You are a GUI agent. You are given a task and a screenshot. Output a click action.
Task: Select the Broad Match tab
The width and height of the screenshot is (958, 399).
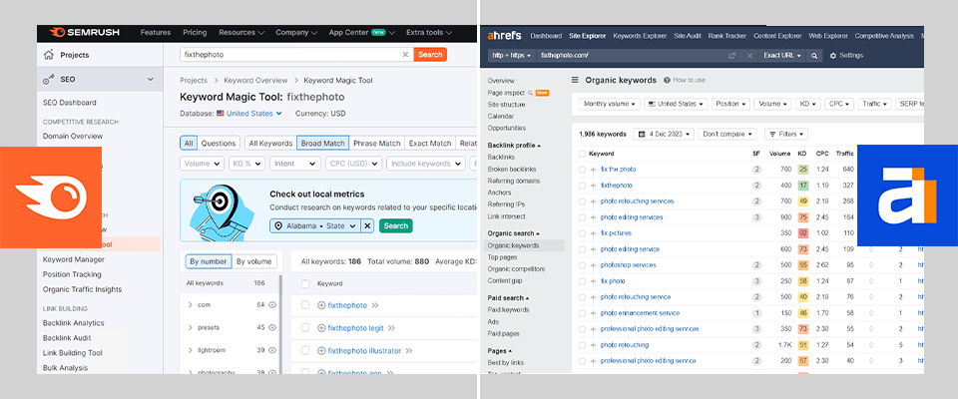[322, 143]
